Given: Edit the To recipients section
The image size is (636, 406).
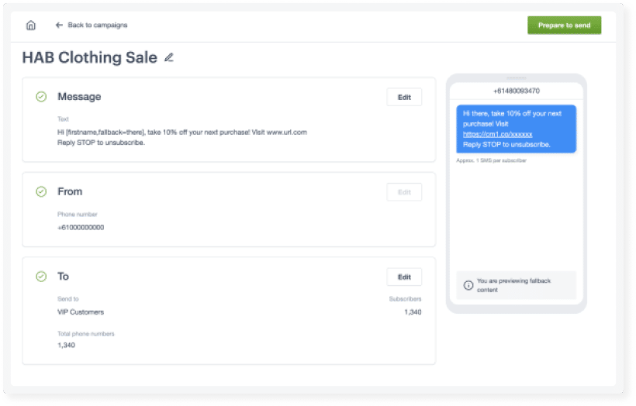Looking at the screenshot, I should pyautogui.click(x=404, y=277).
